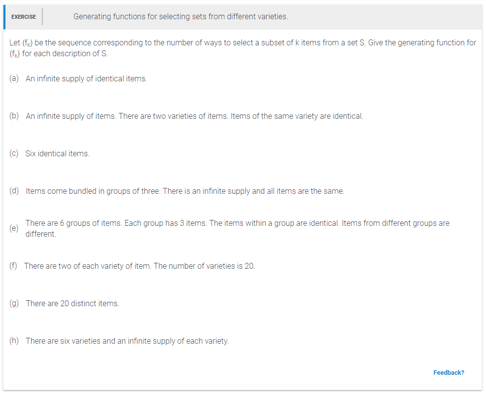This screenshot has height=394, width=486.
Task: Click the bundled in groups of three question
Action: point(185,191)
